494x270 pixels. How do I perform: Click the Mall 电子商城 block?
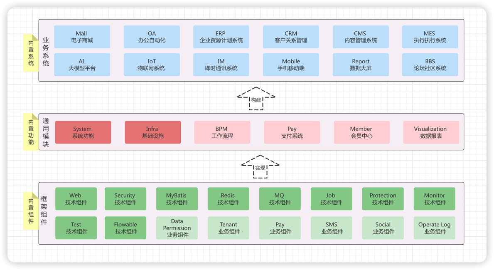(x=82, y=37)
